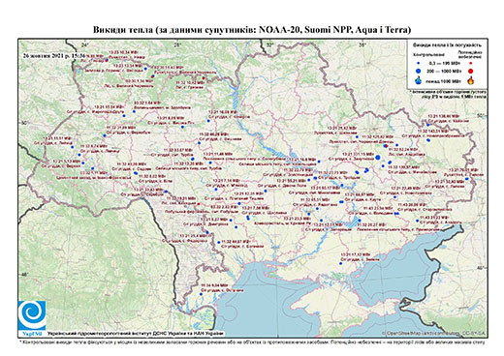Click the orange fire icon in legend
The image size is (504, 356).
471,80
